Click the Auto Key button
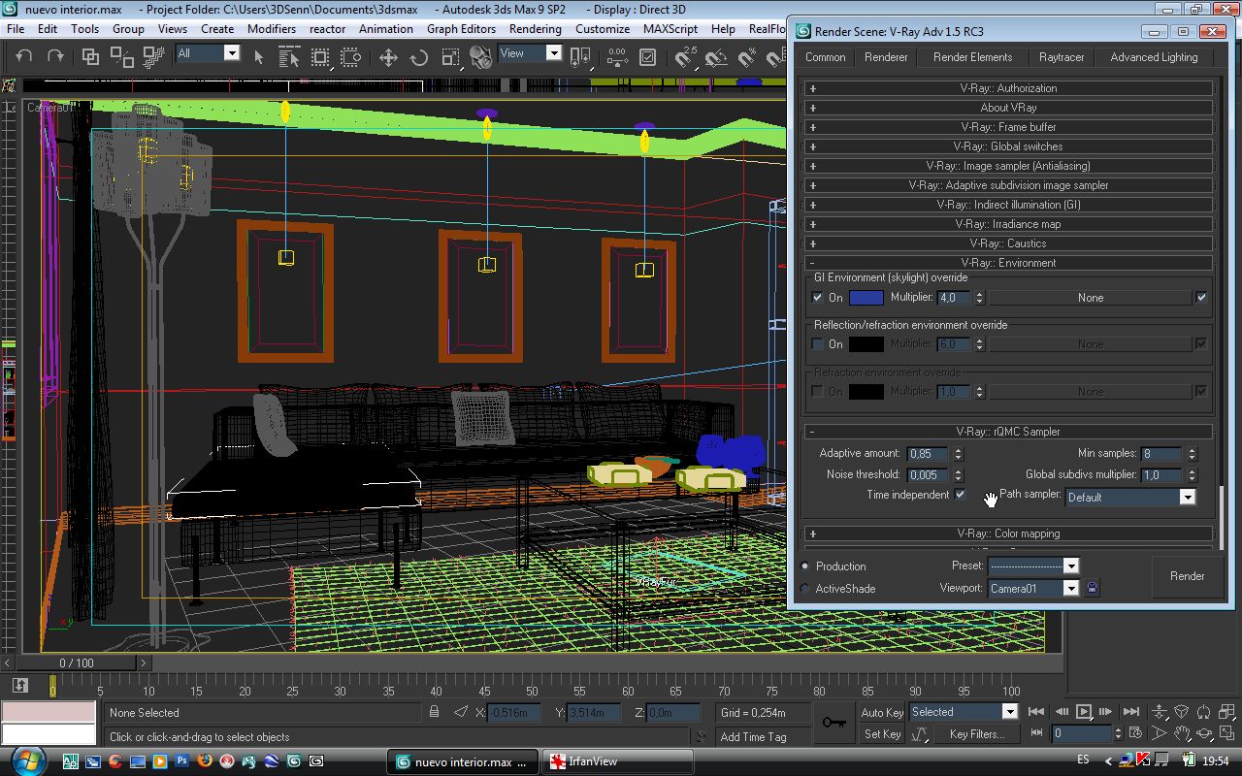The height and width of the screenshot is (776, 1242). [x=882, y=713]
